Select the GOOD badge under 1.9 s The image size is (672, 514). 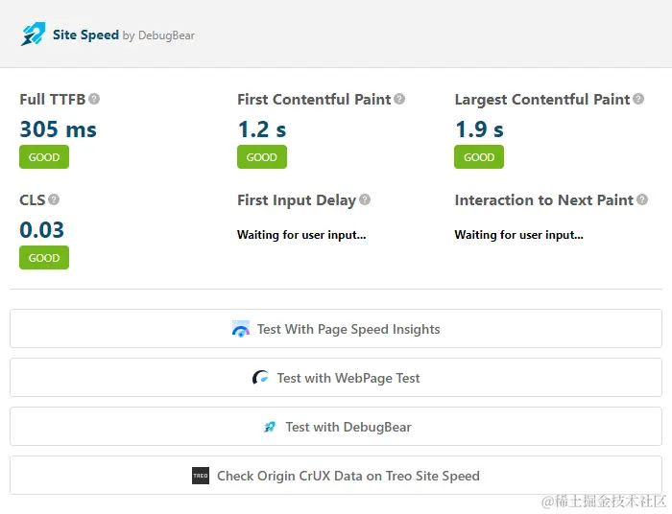click(x=479, y=157)
